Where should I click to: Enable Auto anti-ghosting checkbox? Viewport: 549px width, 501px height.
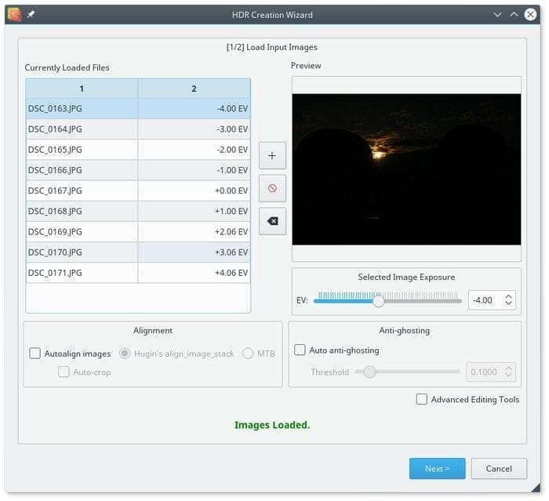click(300, 350)
